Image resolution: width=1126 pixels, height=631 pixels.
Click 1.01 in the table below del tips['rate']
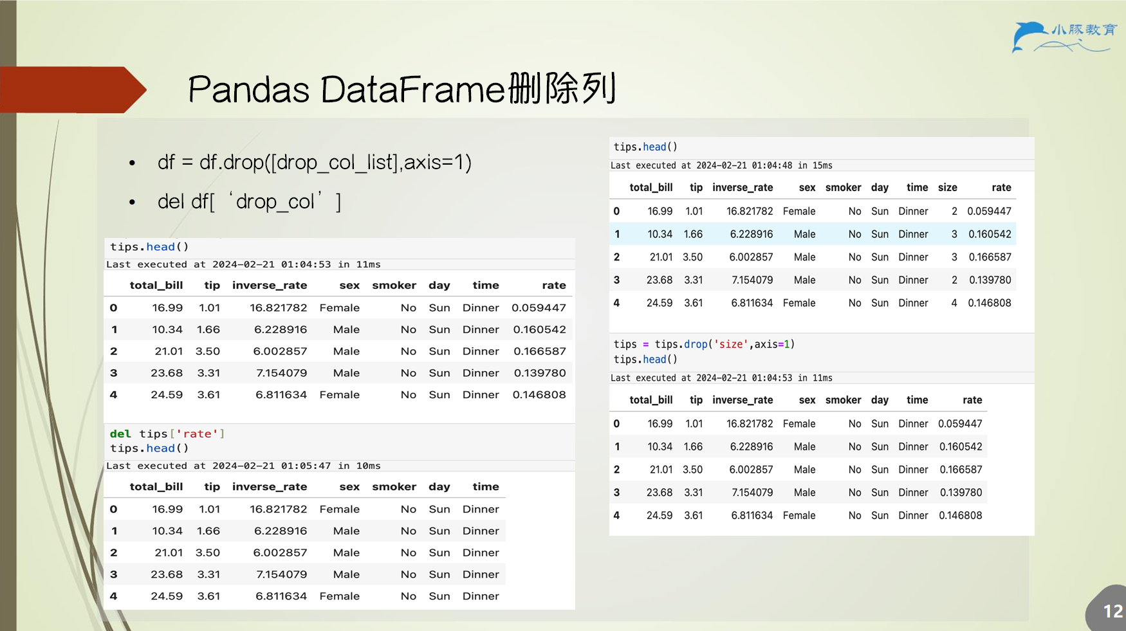pos(209,509)
